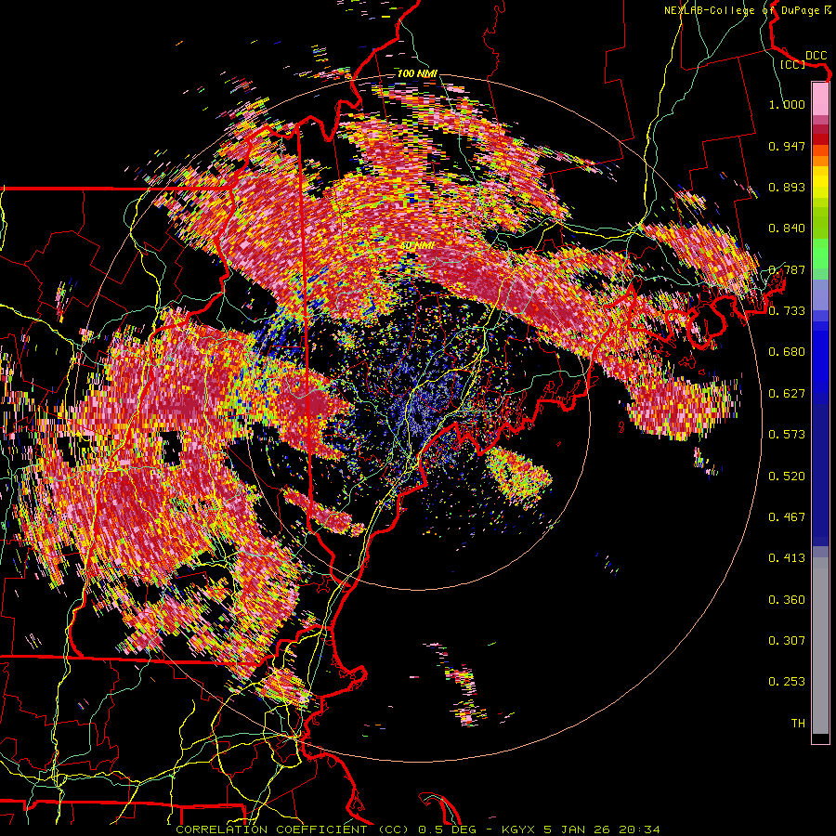The width and height of the screenshot is (836, 836).
Task: Click the 0.573 color scale label
Action: [787, 435]
